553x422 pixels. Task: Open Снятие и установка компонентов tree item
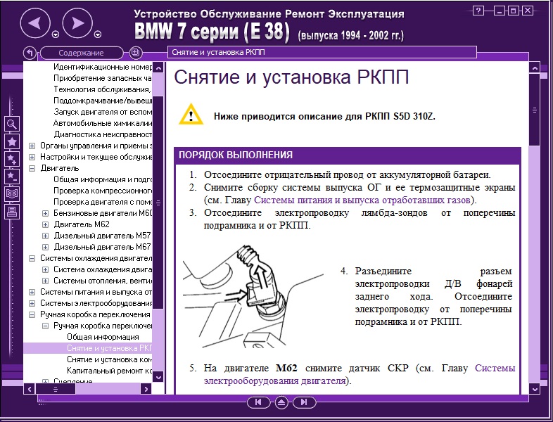(109, 359)
